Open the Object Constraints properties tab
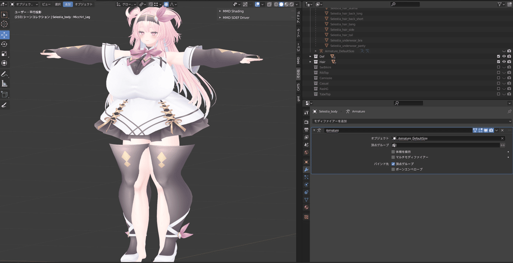Viewport: 513px width, 263px height. (306, 193)
